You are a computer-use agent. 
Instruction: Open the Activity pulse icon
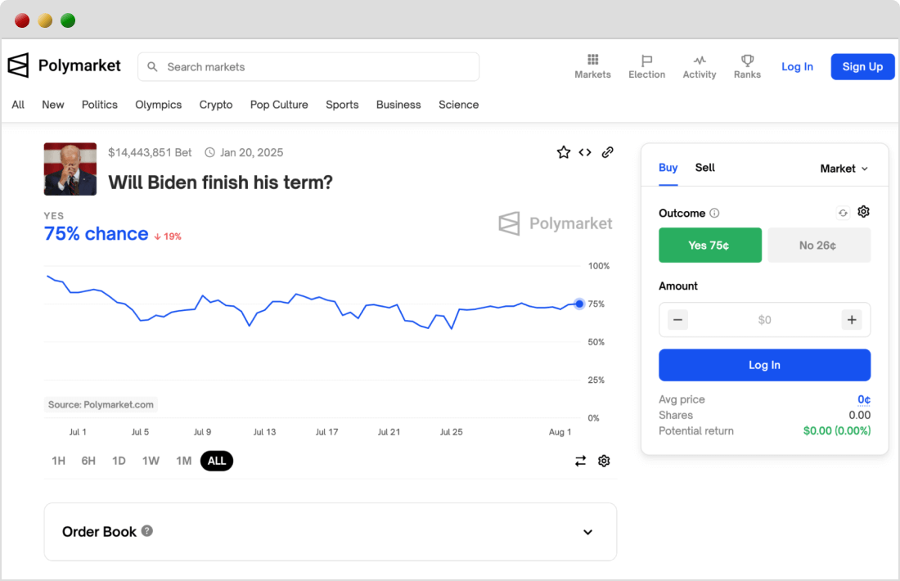[x=700, y=61]
